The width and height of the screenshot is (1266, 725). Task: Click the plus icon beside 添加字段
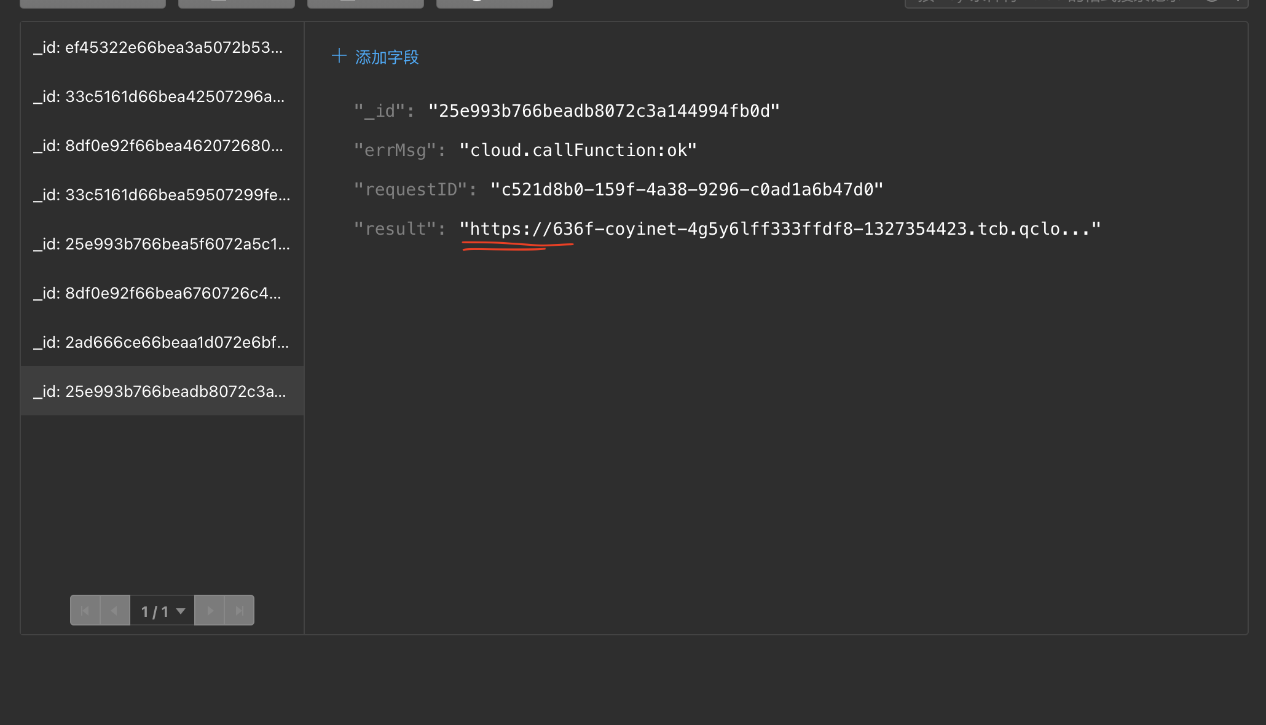click(x=339, y=57)
